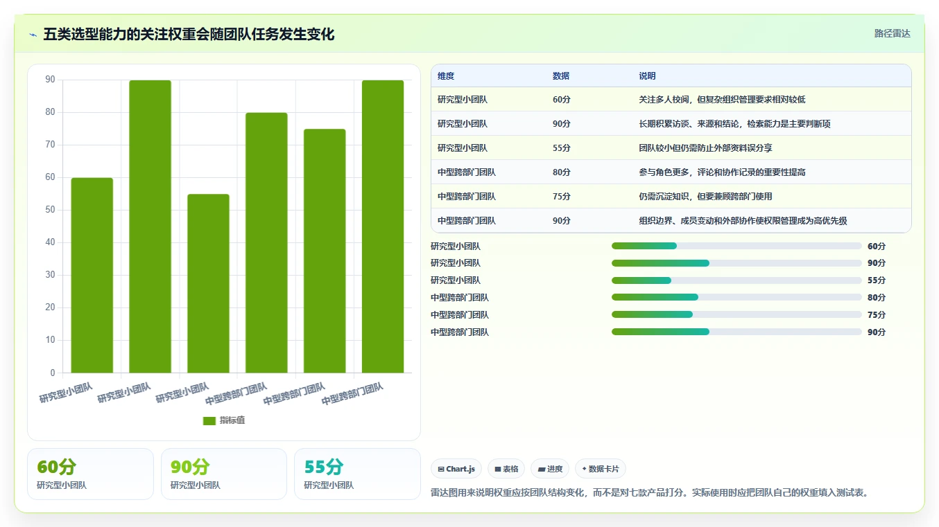The image size is (939, 527).
Task: Click the chart bar with value 55
Action: (x=208, y=284)
